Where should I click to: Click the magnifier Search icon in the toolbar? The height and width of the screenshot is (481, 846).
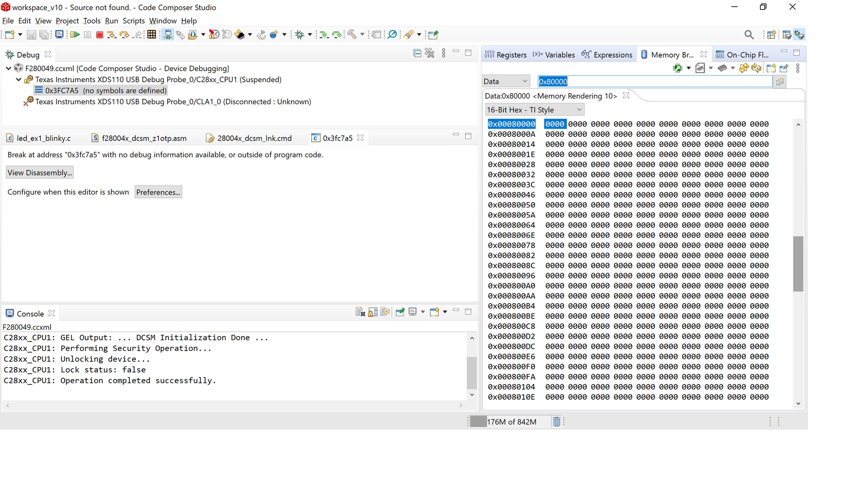pyautogui.click(x=749, y=34)
